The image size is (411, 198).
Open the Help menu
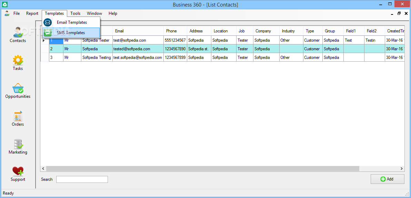(x=113, y=13)
